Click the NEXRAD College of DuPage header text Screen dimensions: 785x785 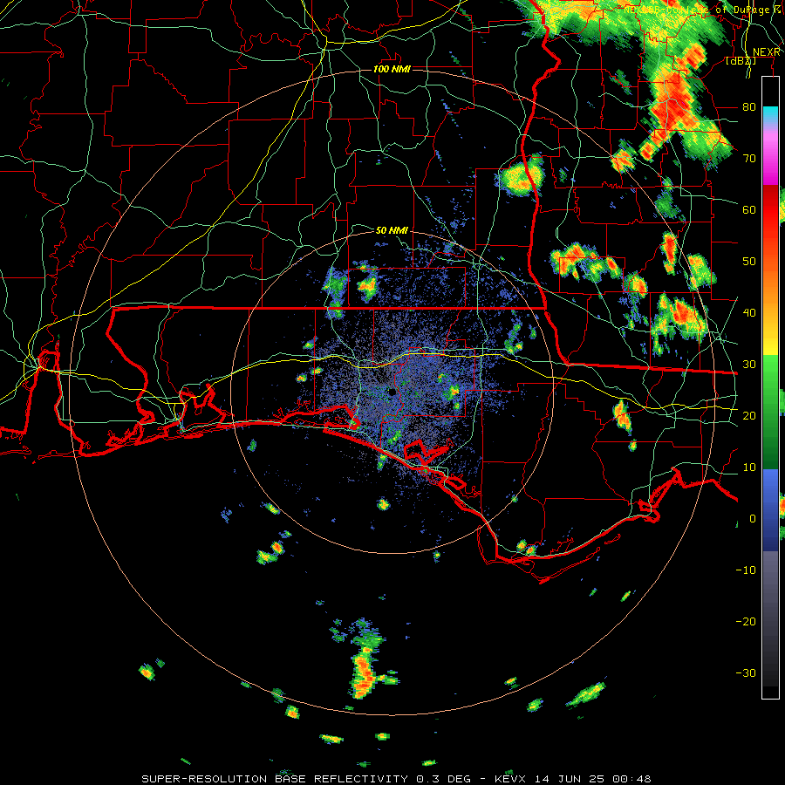(702, 10)
